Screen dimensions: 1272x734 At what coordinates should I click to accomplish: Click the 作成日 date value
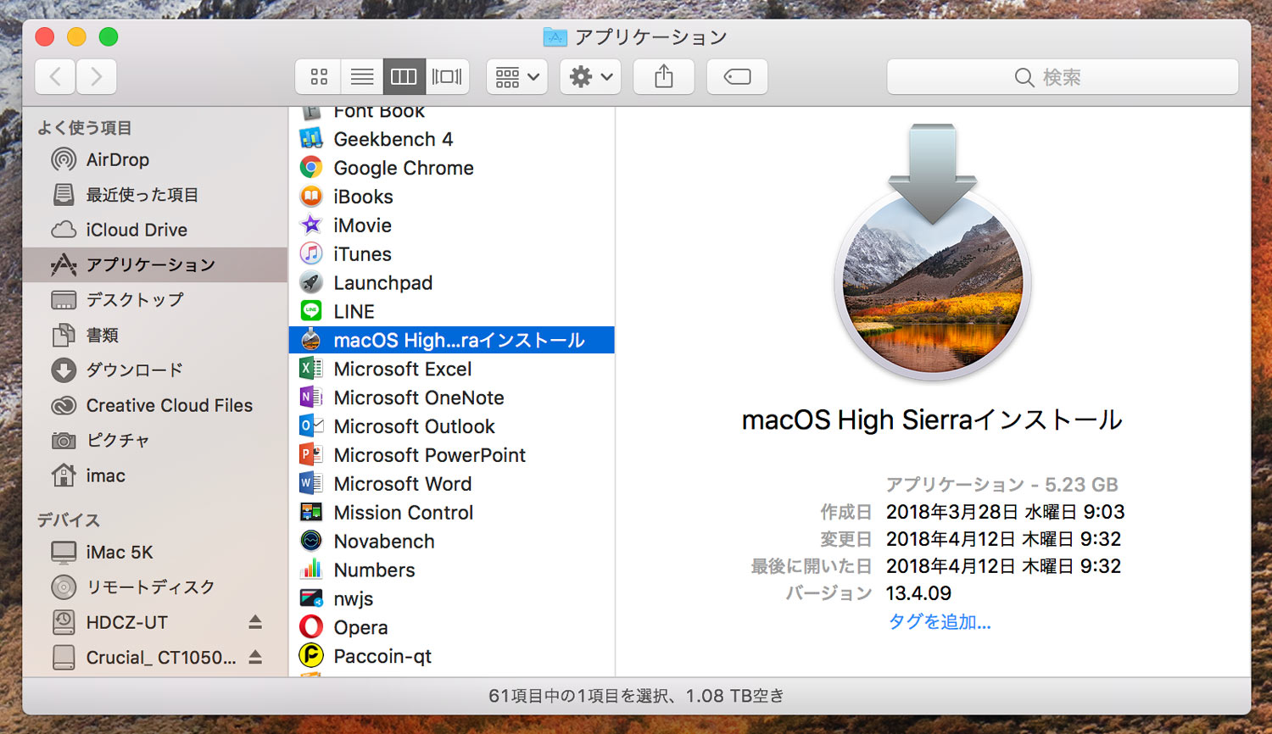(1005, 512)
